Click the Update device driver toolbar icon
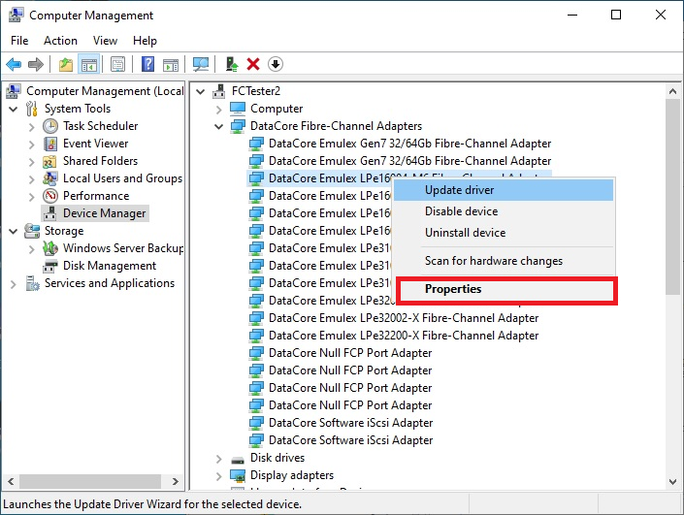The image size is (684, 515). (x=232, y=64)
